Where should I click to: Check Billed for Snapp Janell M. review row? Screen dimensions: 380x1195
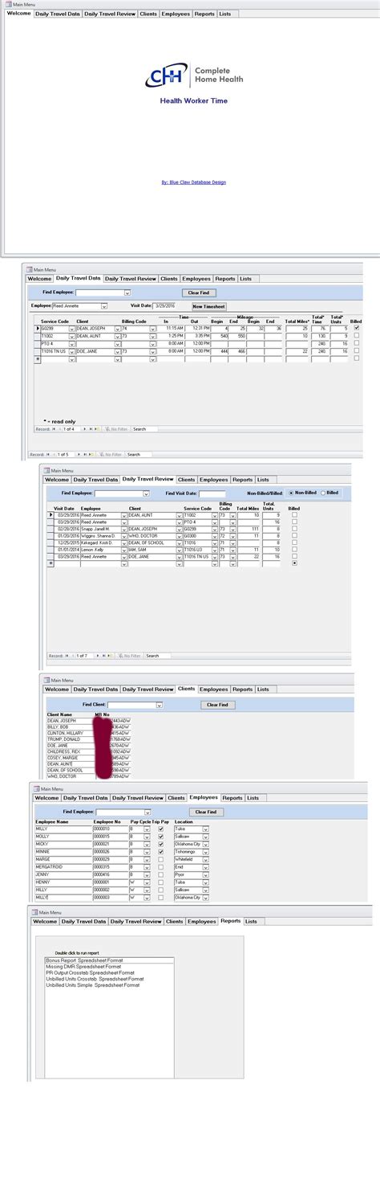[294, 529]
